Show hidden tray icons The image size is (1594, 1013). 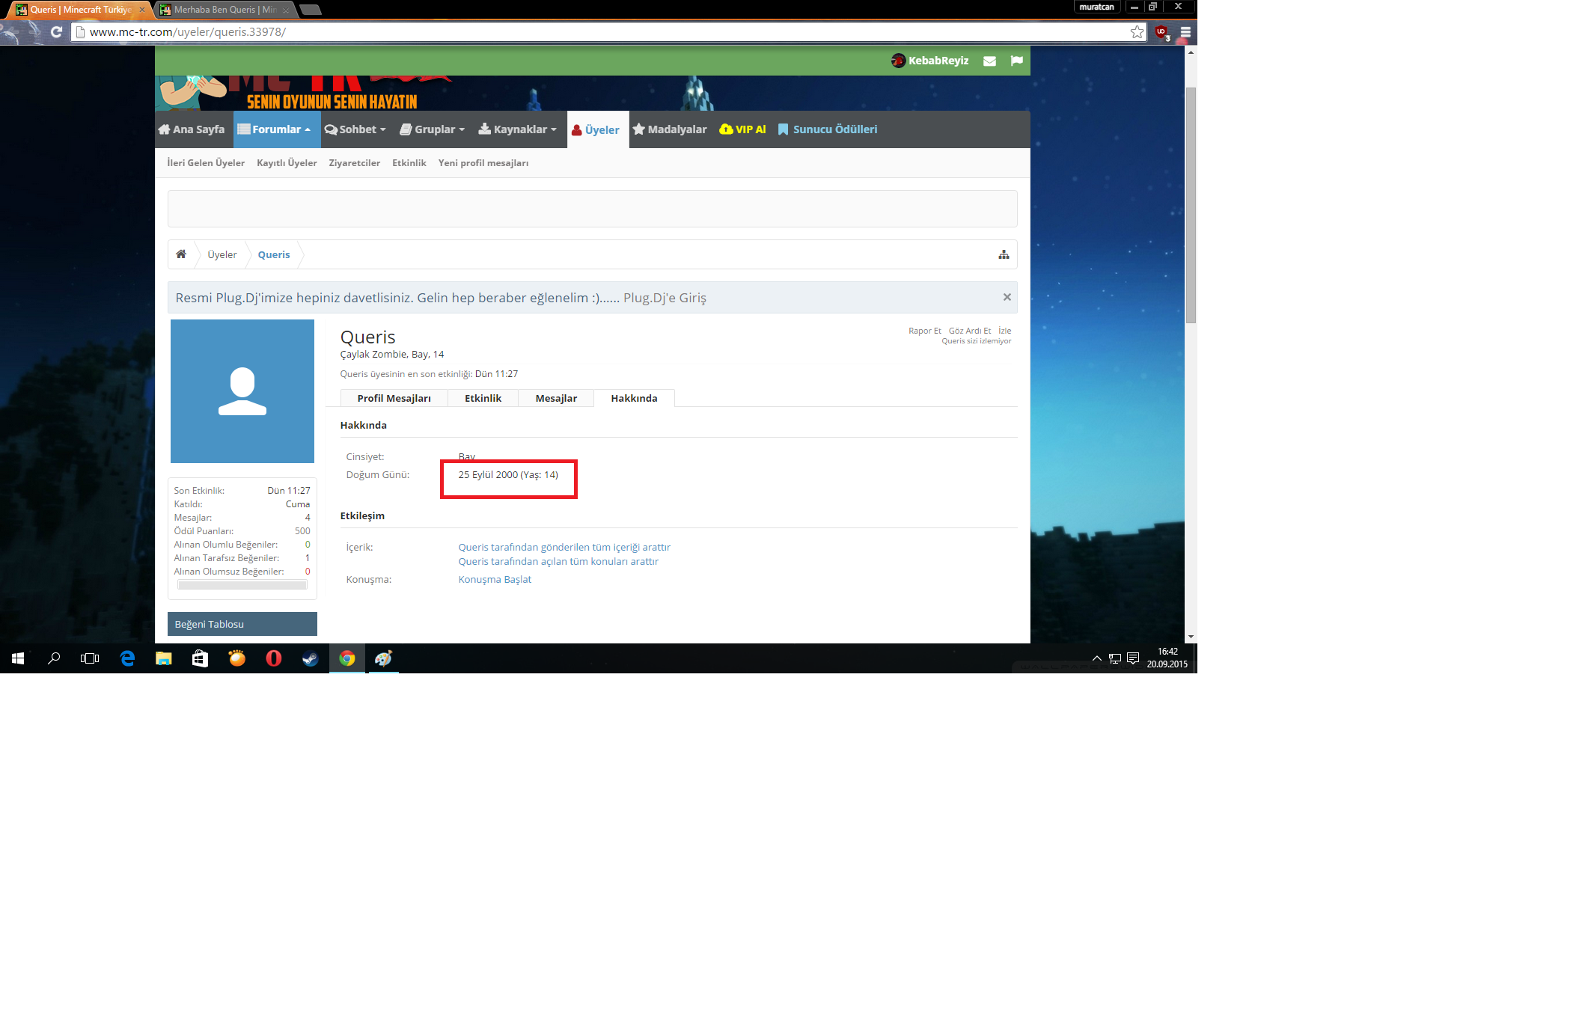tap(1096, 658)
